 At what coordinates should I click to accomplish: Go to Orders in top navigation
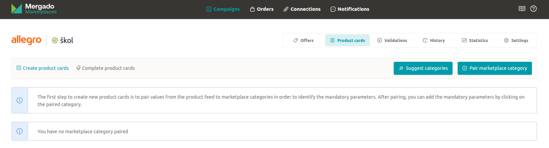[262, 9]
